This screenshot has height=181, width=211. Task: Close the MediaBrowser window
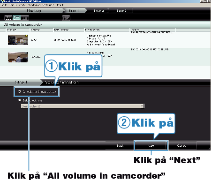click(209, 1)
